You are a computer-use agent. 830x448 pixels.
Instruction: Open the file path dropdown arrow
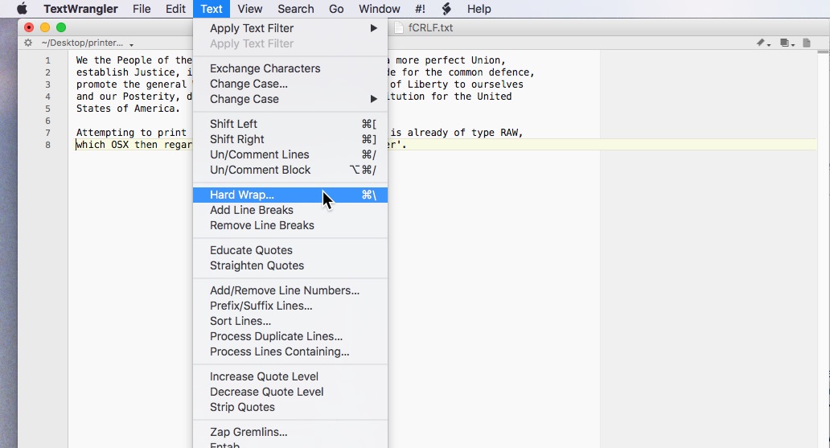click(131, 44)
